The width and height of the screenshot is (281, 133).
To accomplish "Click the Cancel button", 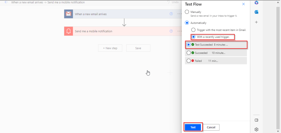I will pos(211,127).
